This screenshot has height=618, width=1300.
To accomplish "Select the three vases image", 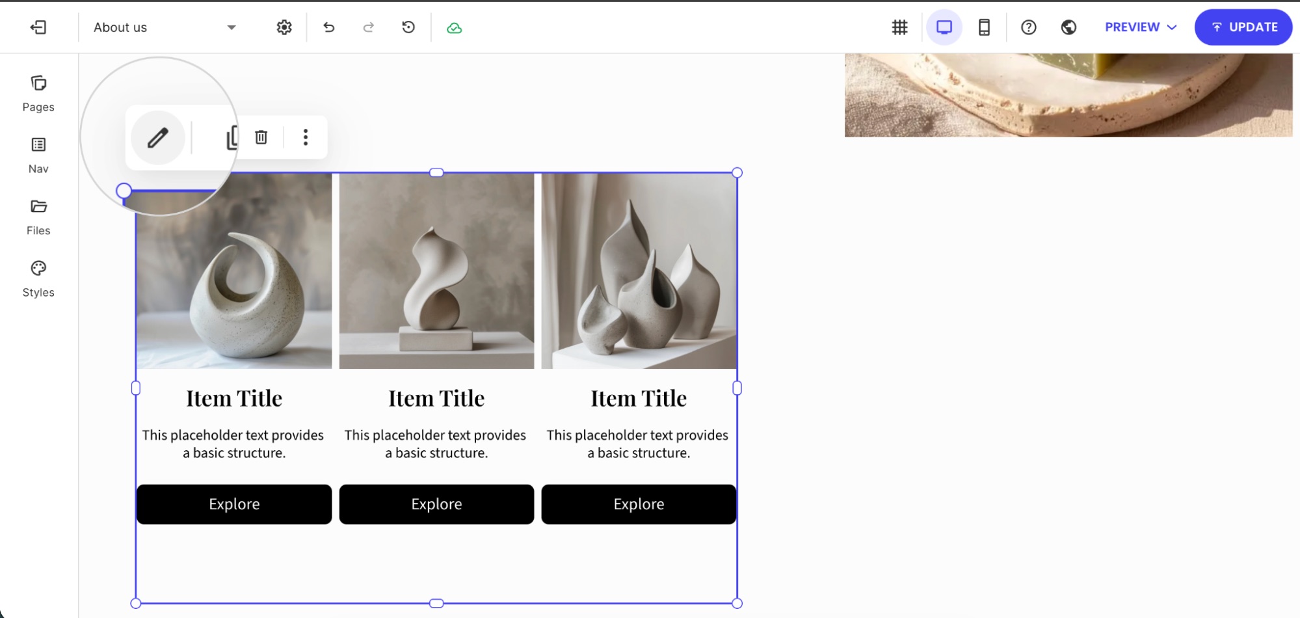I will point(639,271).
